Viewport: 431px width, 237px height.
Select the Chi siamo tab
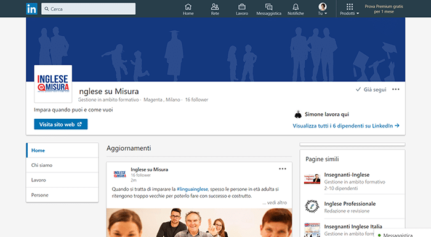pos(62,165)
